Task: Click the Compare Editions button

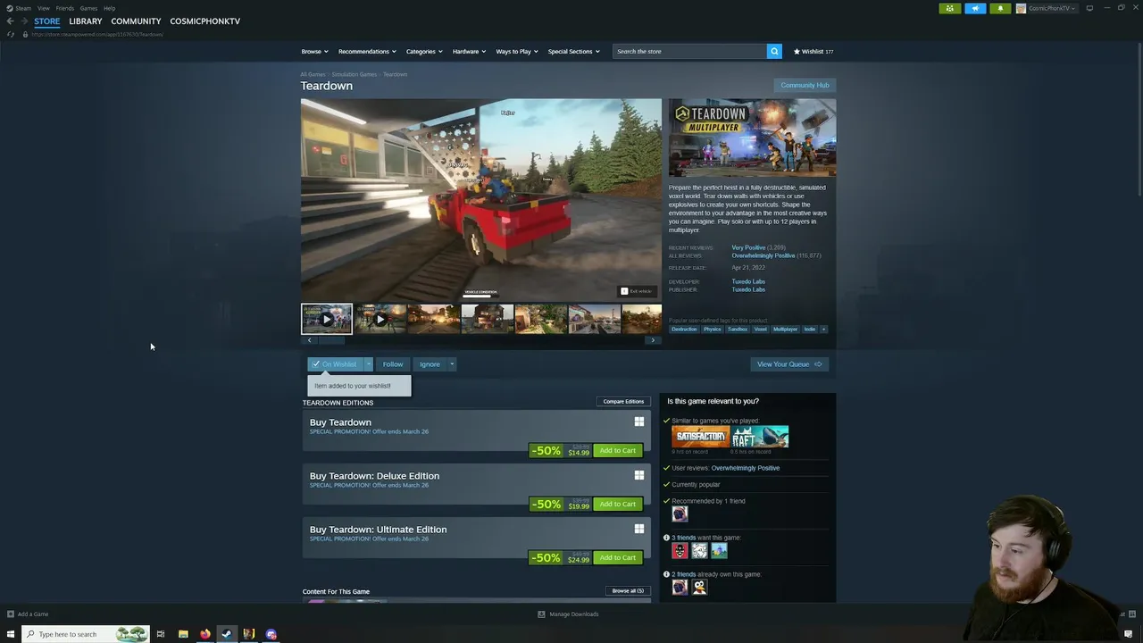Action: 623,401
